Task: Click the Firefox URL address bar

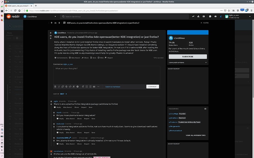Action: coord(121,11)
